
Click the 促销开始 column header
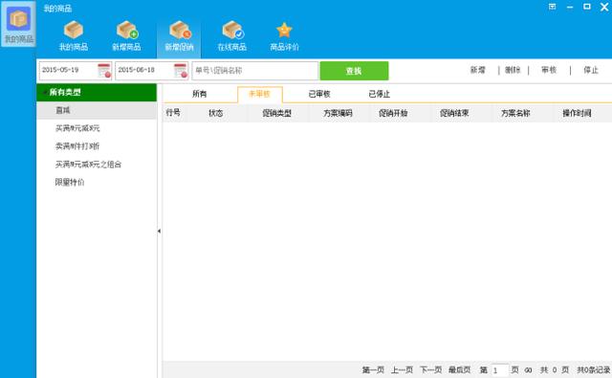[393, 113]
